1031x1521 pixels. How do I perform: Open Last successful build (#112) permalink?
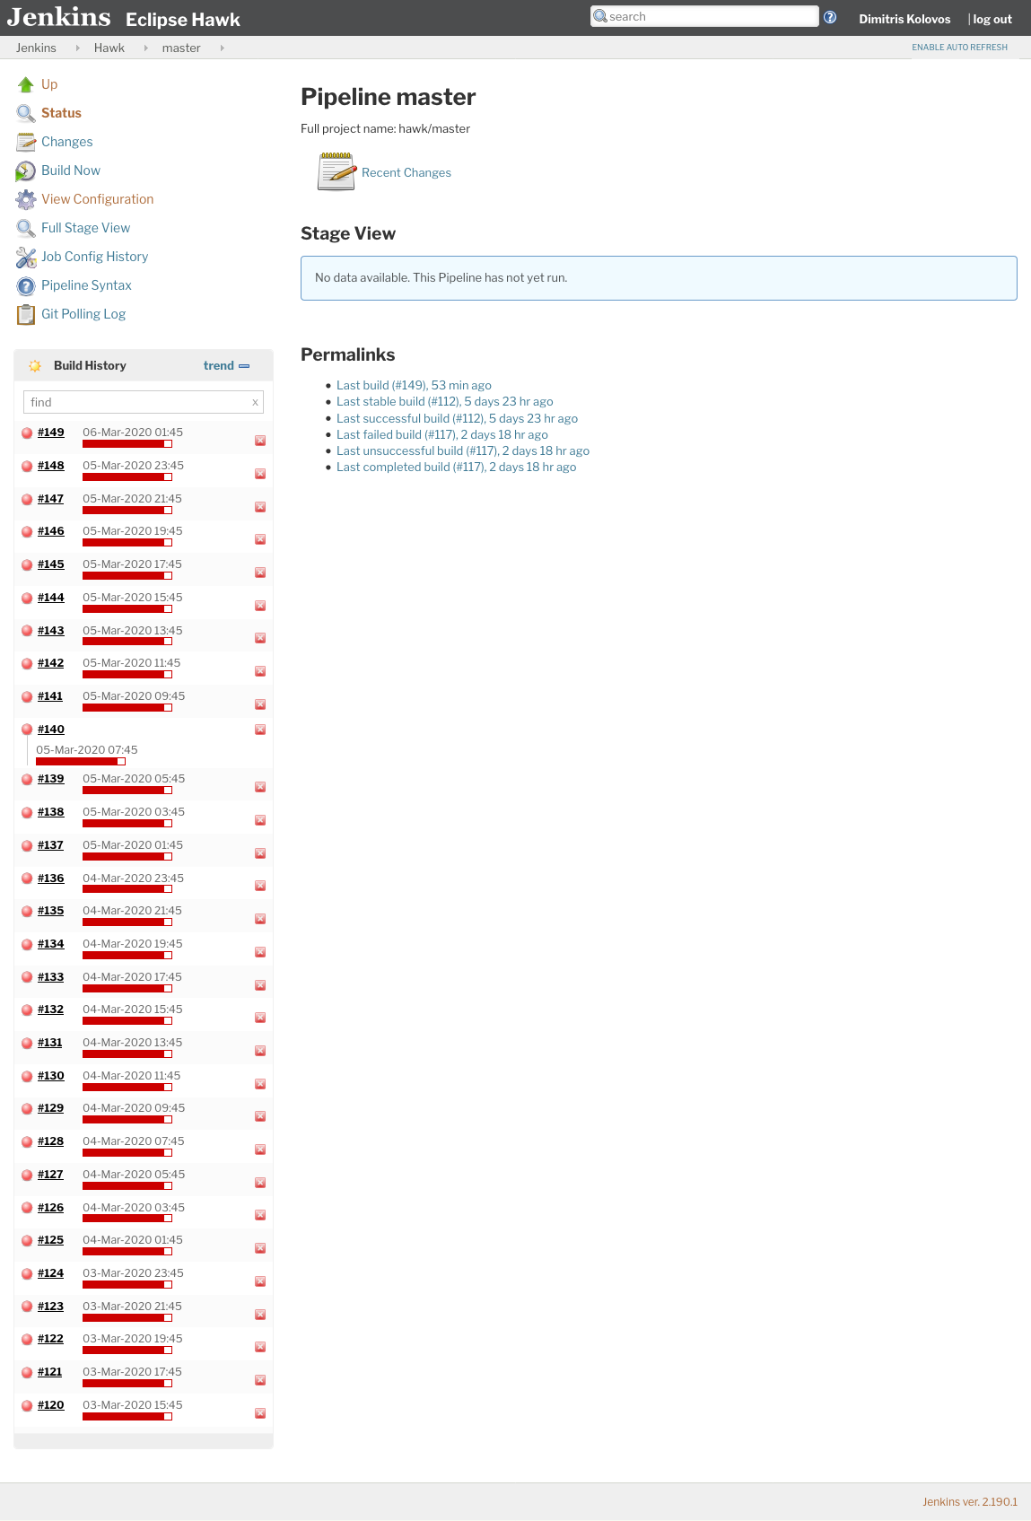457,418
